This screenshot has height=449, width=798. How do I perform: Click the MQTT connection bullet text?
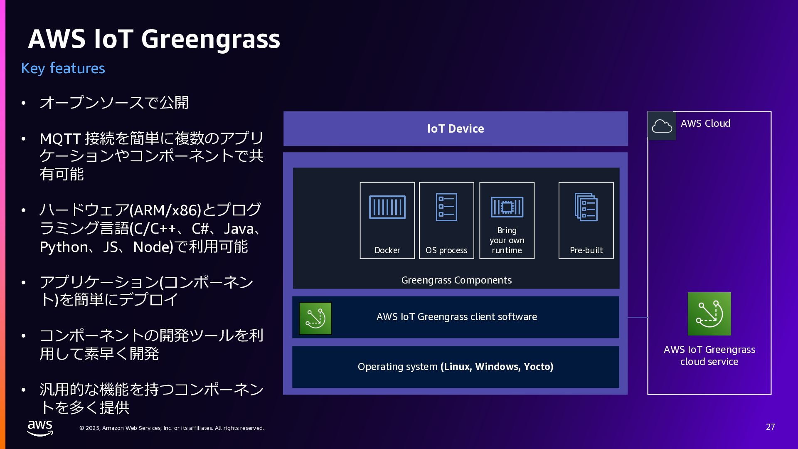pos(151,156)
